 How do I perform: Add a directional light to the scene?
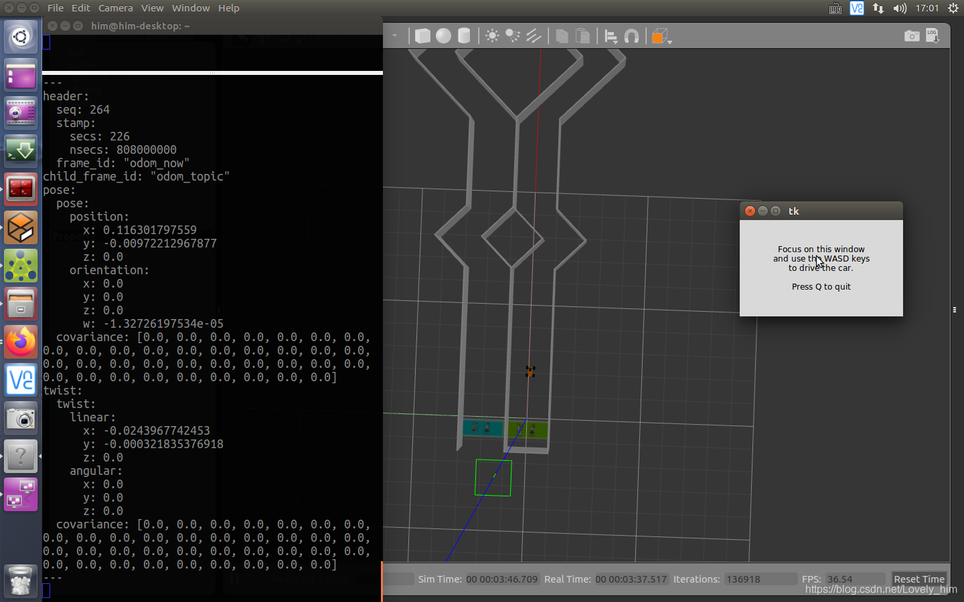point(534,35)
